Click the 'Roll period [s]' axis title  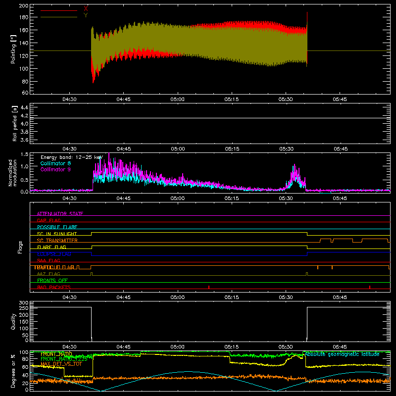point(15,124)
